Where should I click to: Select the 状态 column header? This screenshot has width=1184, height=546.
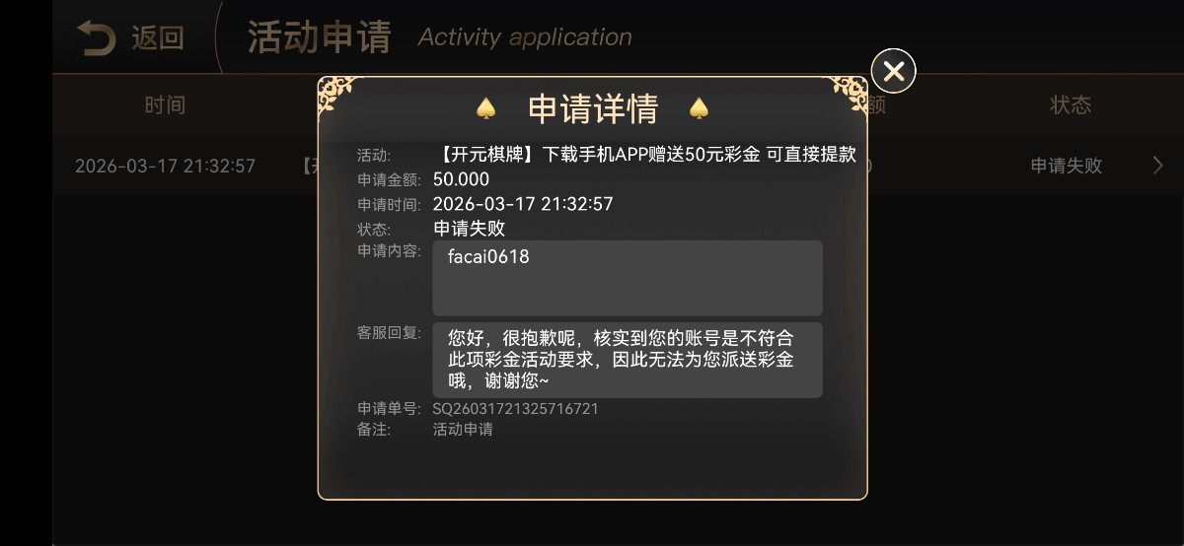coord(1071,104)
